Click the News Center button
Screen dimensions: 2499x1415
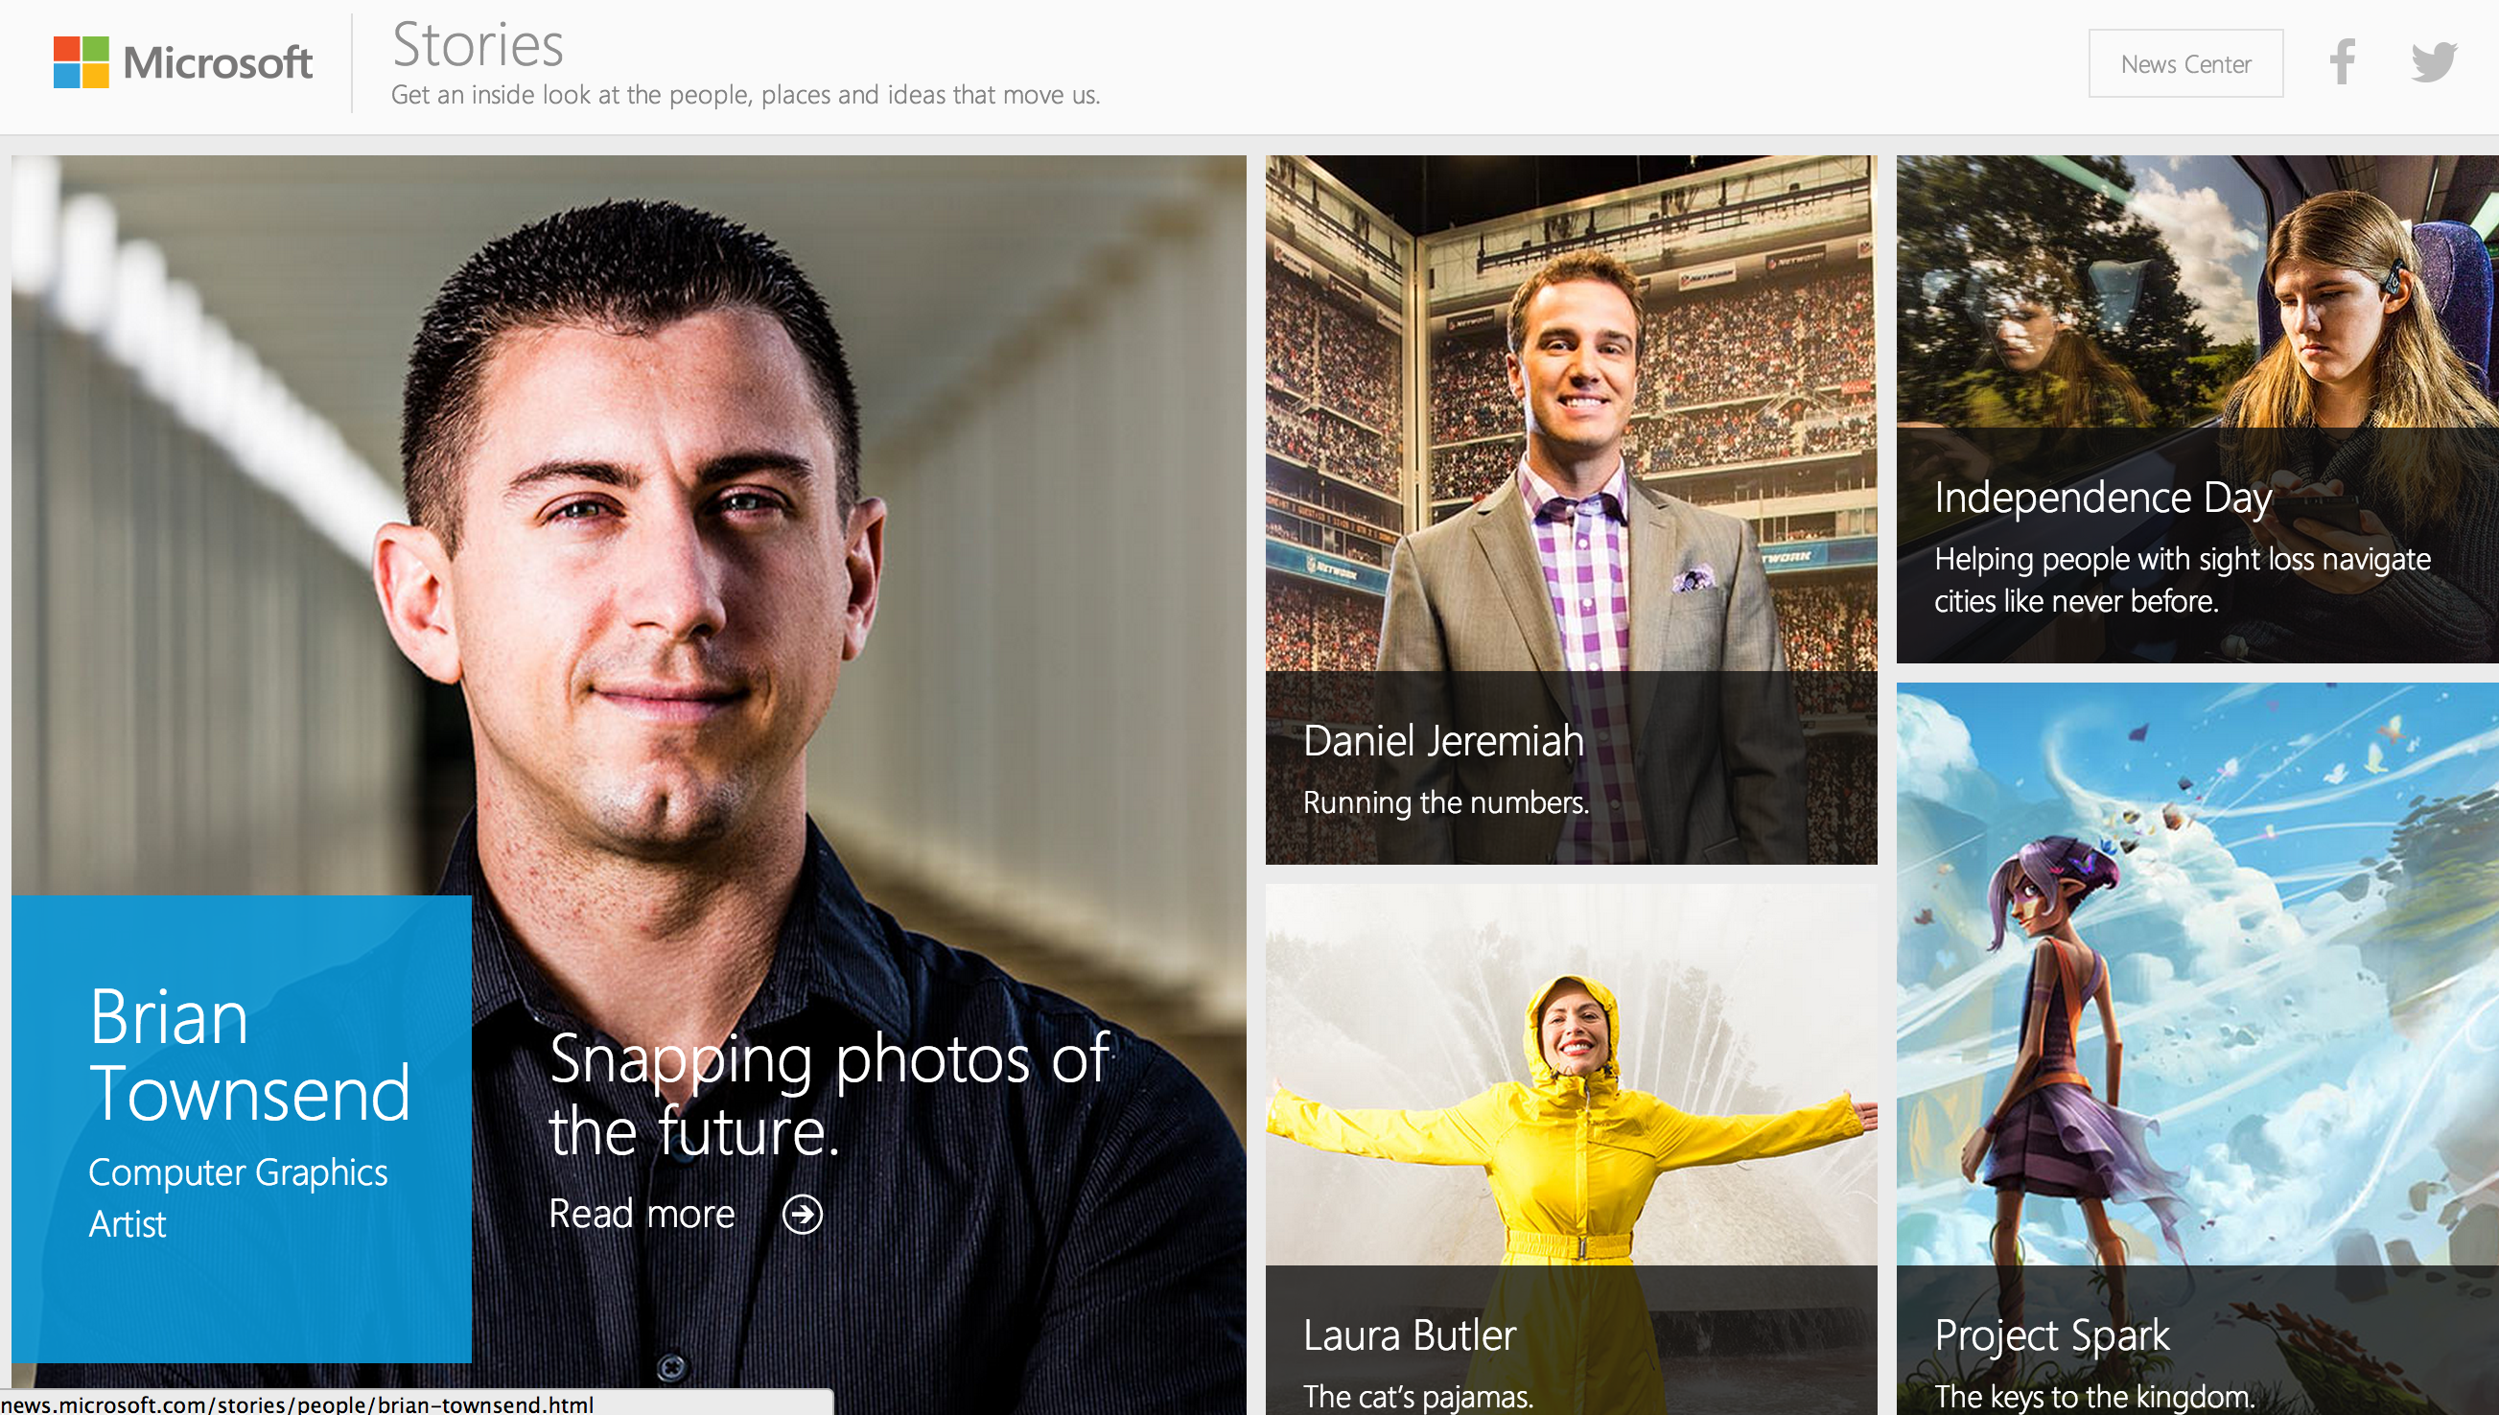pyautogui.click(x=2185, y=64)
